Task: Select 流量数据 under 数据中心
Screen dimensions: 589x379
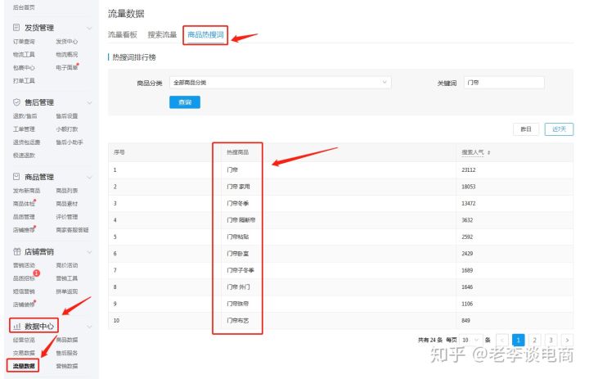Action: click(24, 366)
